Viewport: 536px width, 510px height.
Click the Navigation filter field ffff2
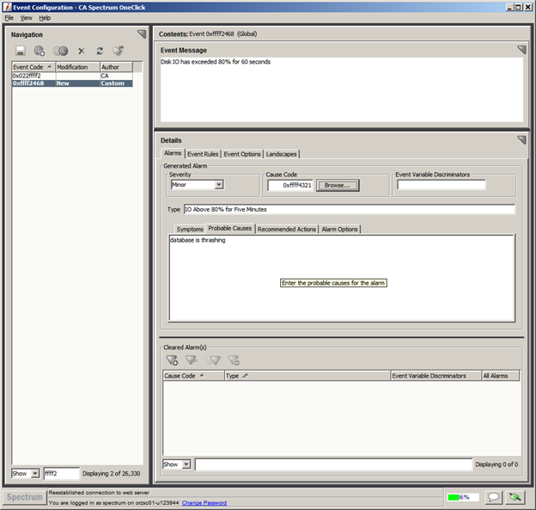click(62, 473)
